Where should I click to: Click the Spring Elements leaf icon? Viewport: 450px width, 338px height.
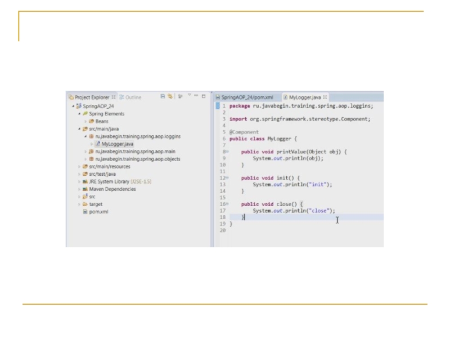(85, 114)
